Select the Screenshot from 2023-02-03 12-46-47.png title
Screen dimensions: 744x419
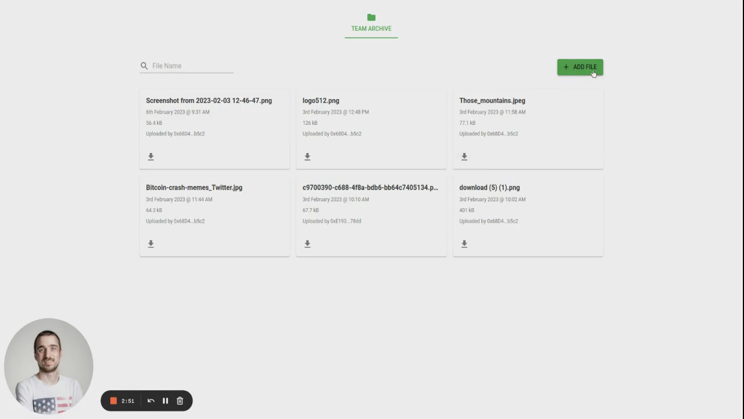click(x=209, y=101)
